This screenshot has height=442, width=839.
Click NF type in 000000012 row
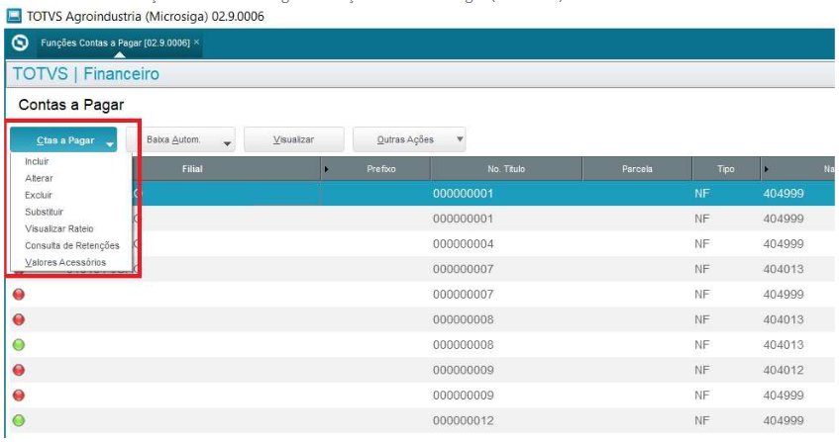pyautogui.click(x=702, y=420)
